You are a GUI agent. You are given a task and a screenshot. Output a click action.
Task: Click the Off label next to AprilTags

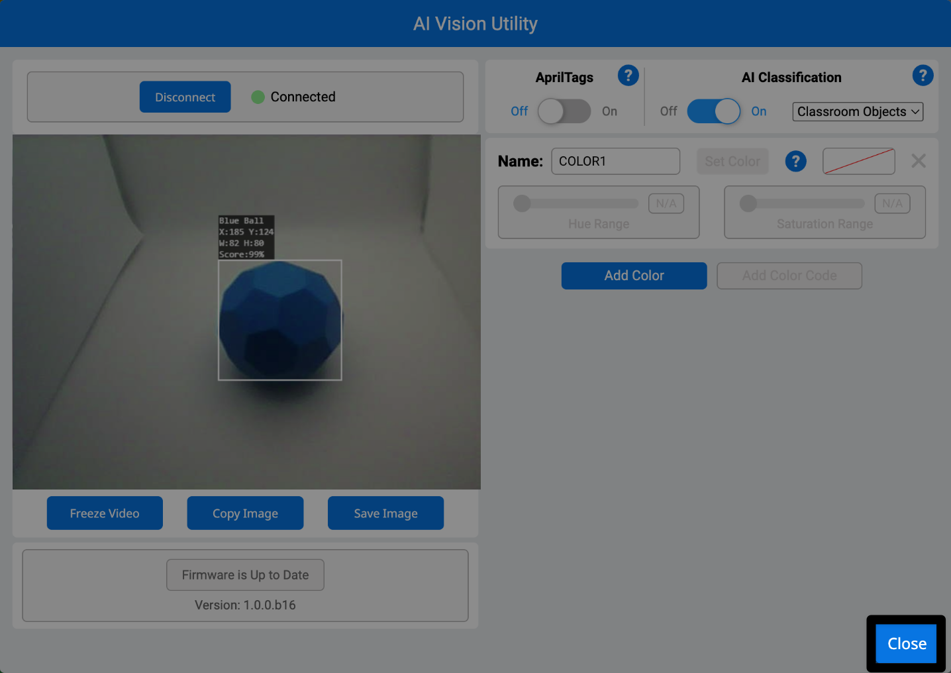click(x=519, y=111)
